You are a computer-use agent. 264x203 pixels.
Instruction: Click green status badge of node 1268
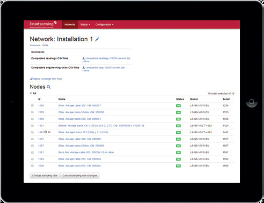click(x=178, y=106)
